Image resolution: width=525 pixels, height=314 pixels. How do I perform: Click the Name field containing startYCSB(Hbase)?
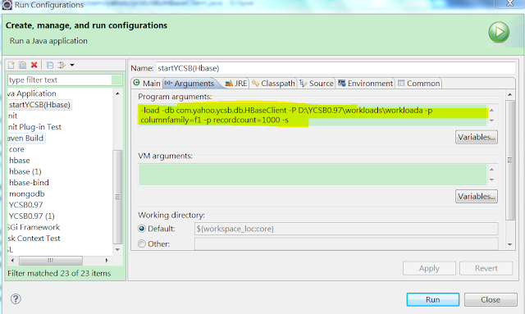tap(336, 68)
